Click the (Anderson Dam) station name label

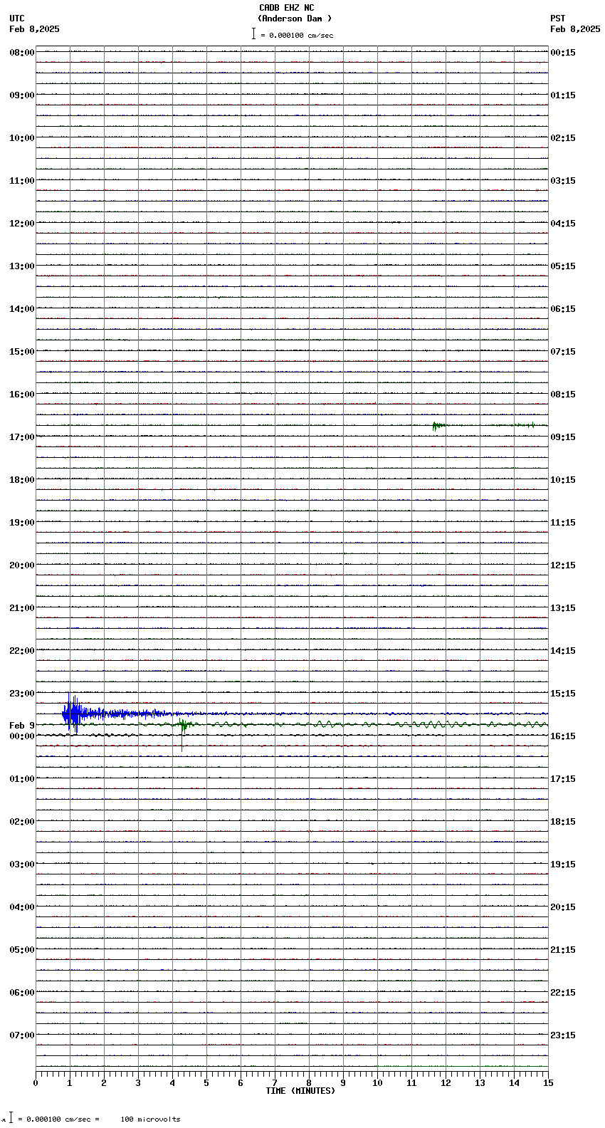[295, 19]
